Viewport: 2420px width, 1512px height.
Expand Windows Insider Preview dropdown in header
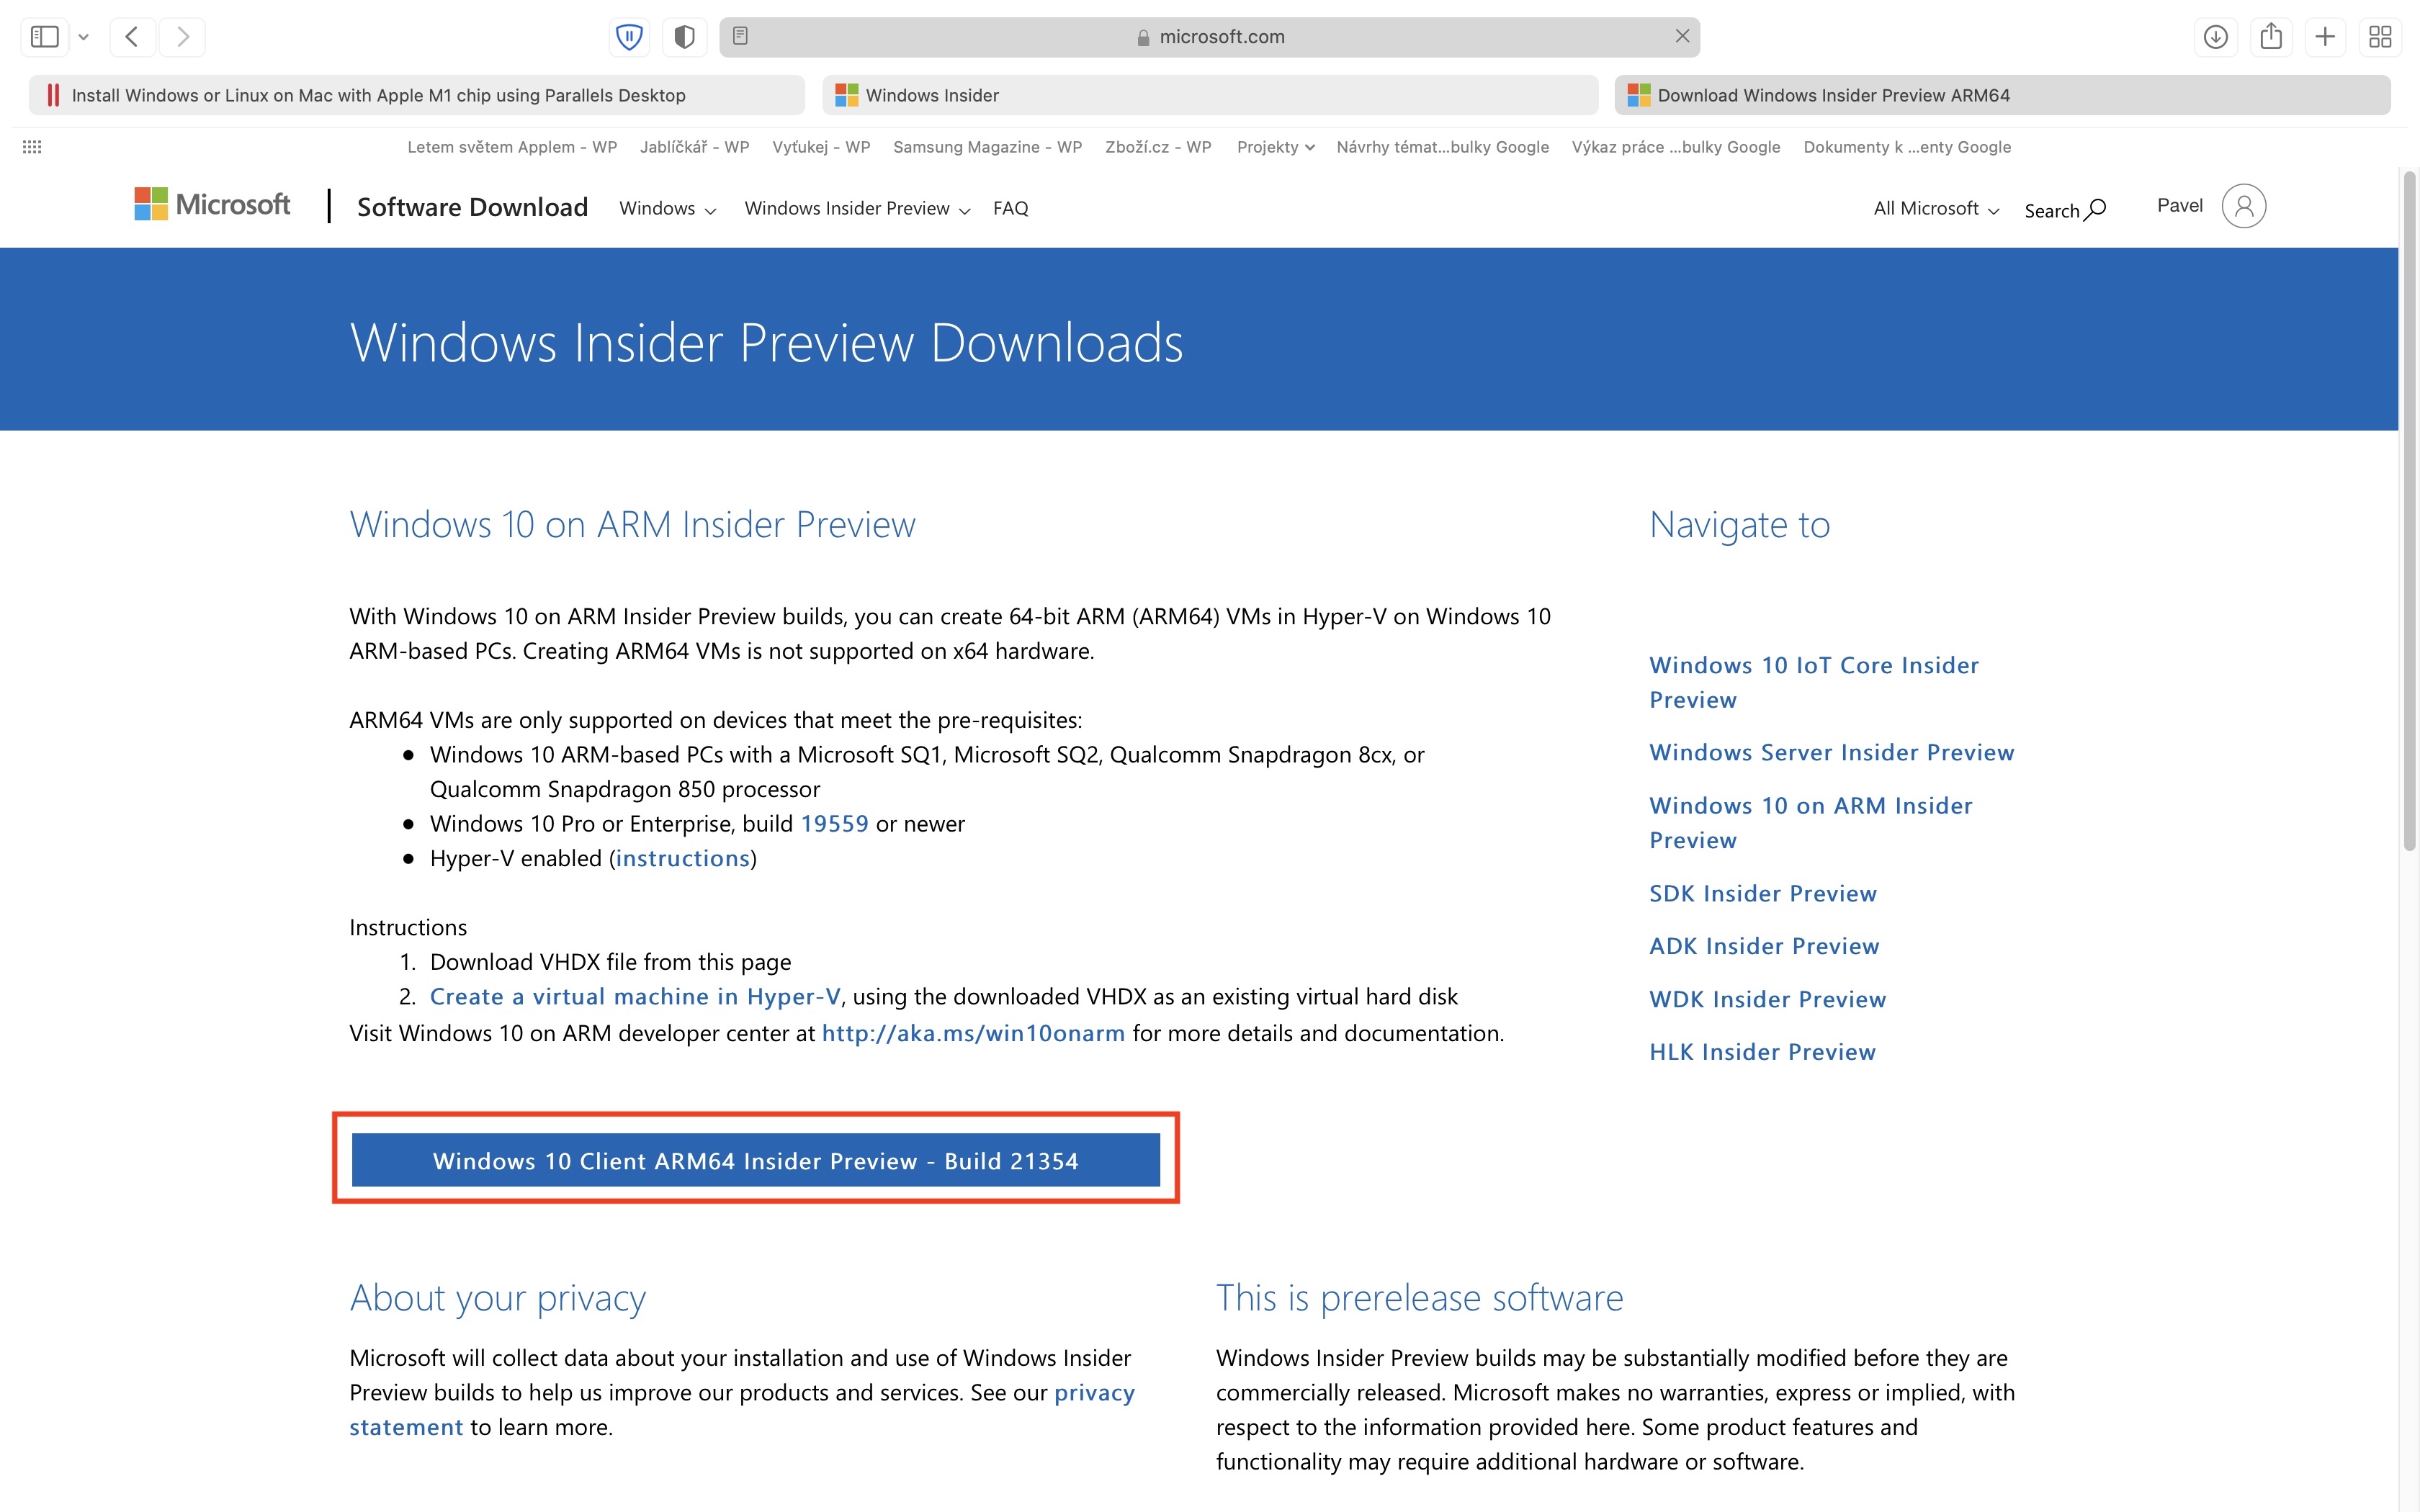click(x=857, y=208)
